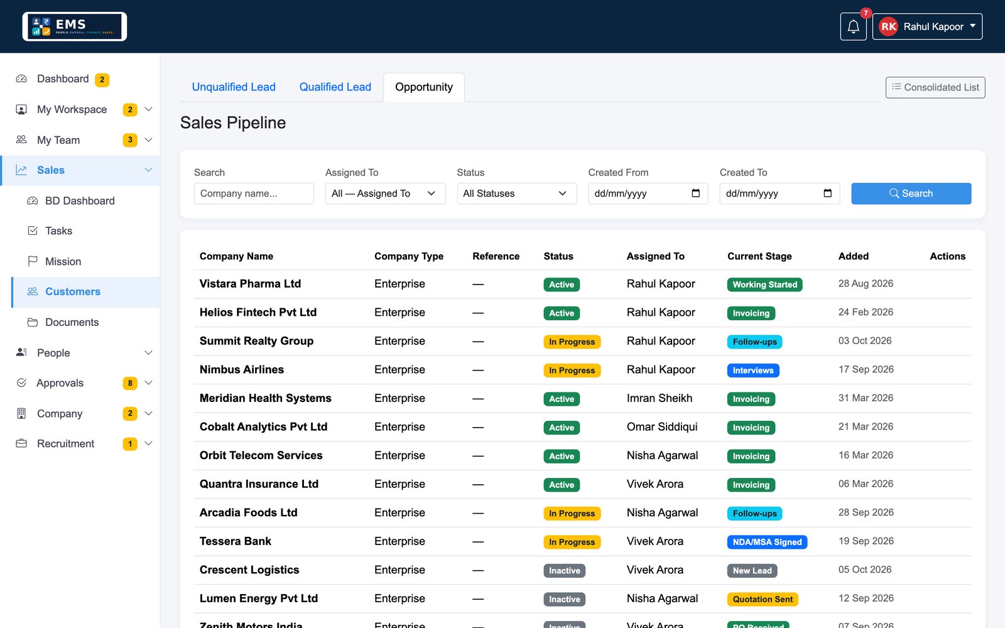Open the Rahul Kapoor user menu
Screen dimensions: 1005x628
coord(927,26)
